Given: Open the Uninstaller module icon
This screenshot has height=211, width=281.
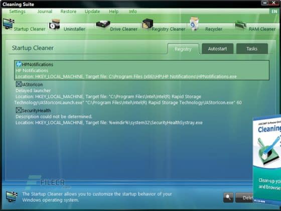Looking at the screenshot, I should click(55, 25).
